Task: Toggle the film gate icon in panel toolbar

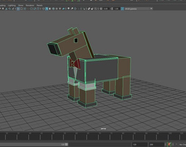Action: coord(22,9)
